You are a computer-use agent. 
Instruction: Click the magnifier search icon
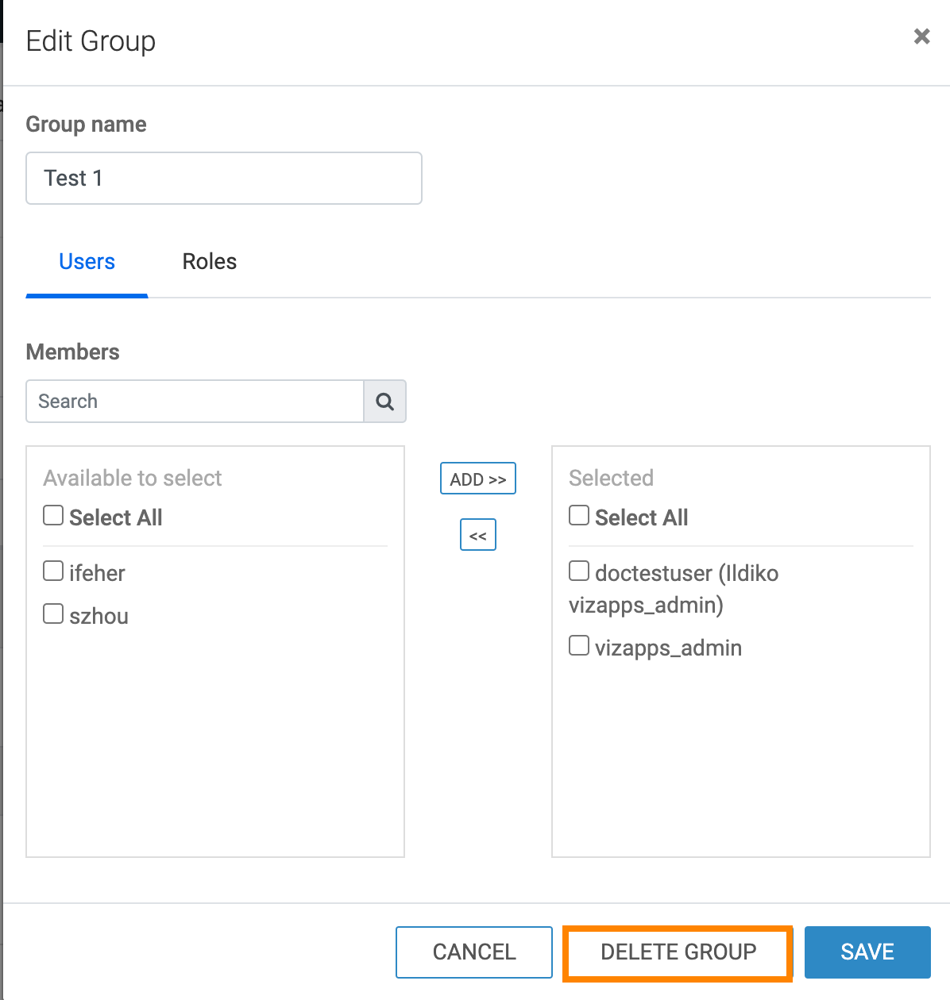click(384, 402)
